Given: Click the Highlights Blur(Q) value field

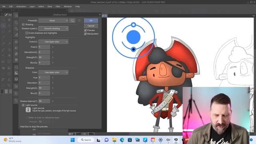Looking at the screenshot, I should tap(44, 63).
